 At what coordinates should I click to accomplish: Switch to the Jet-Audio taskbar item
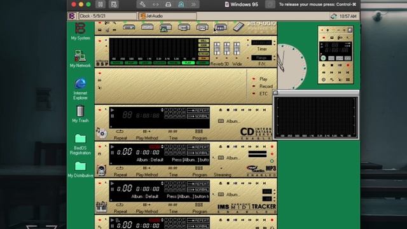(x=167, y=16)
